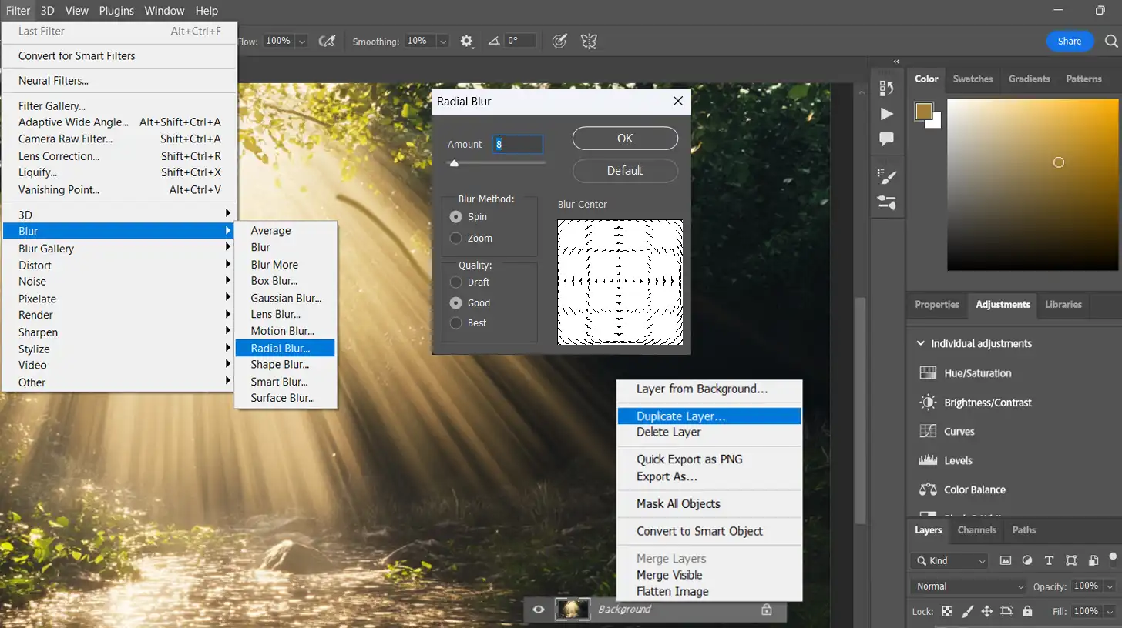Close the Radial Blur dialog

click(x=678, y=101)
